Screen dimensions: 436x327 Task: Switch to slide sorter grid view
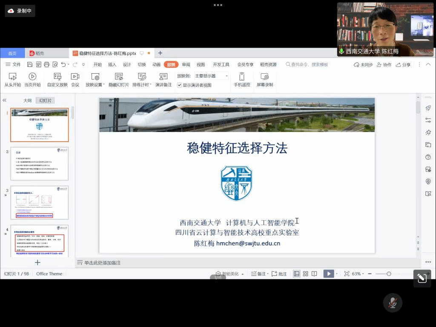click(x=305, y=274)
